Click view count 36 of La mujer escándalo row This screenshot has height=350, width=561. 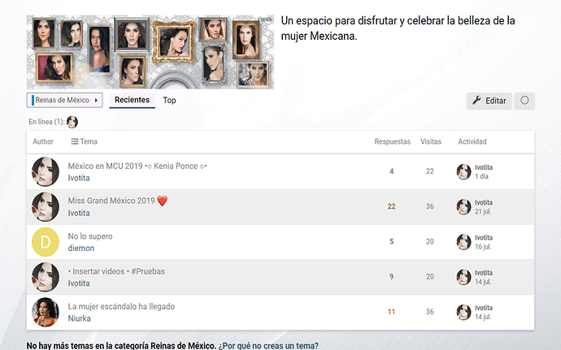click(x=430, y=312)
